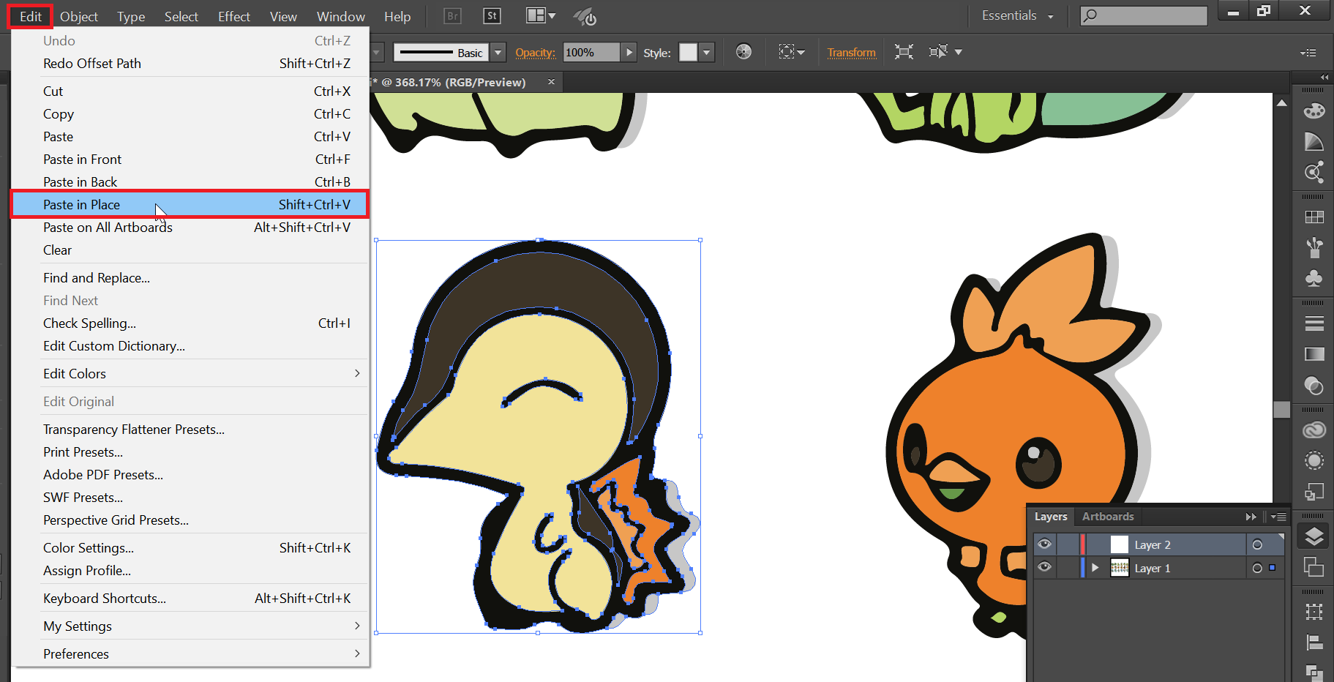Image resolution: width=1334 pixels, height=682 pixels.
Task: Toggle visibility eye for Layer 2
Action: [x=1044, y=544]
